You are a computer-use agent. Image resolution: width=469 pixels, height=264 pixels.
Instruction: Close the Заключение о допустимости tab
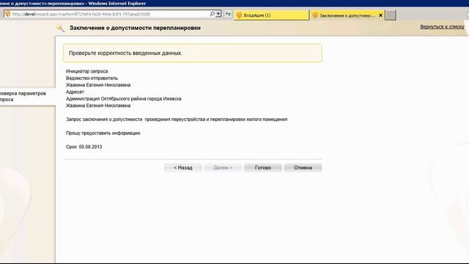[381, 15]
